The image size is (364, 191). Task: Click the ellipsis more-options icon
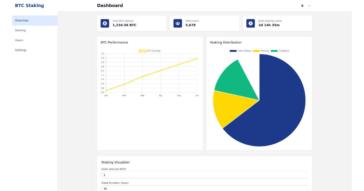click(309, 5)
